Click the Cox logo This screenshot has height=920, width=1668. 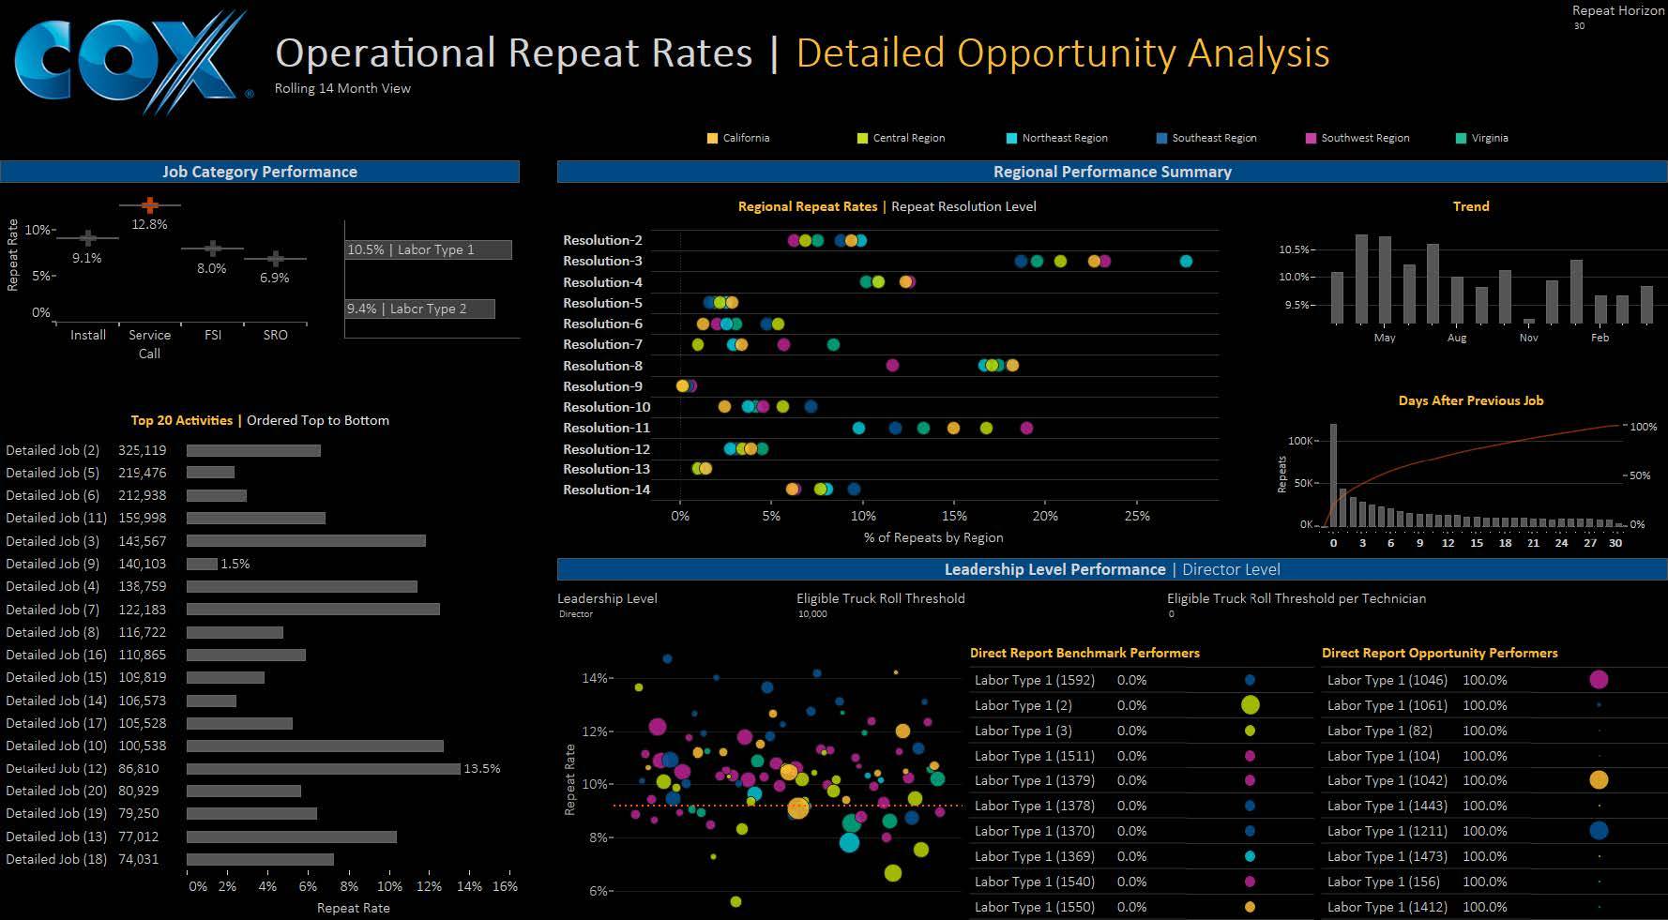click(131, 61)
